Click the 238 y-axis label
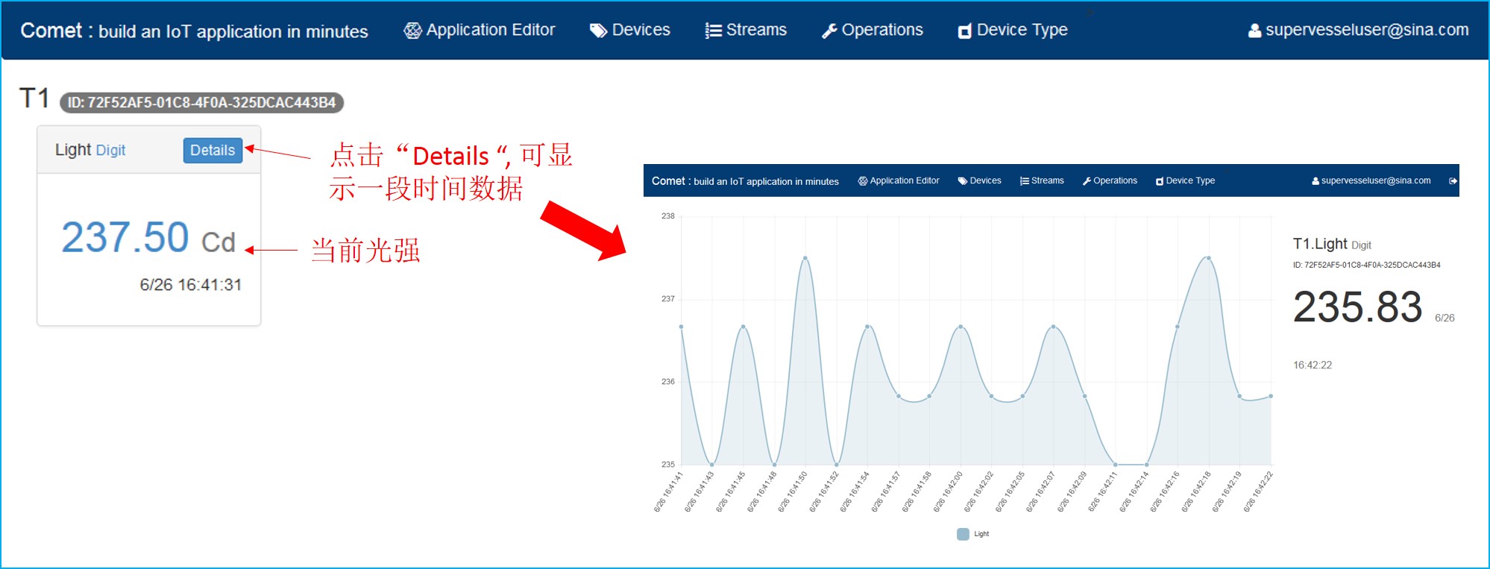 pyautogui.click(x=668, y=216)
